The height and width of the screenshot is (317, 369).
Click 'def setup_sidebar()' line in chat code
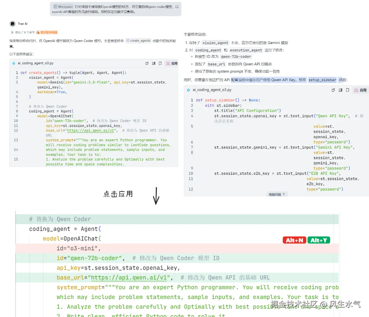228,100
